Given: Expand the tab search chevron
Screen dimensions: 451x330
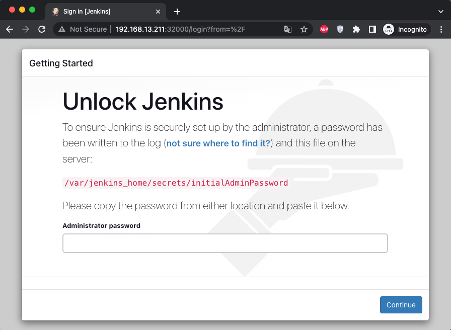Looking at the screenshot, I should 440,12.
